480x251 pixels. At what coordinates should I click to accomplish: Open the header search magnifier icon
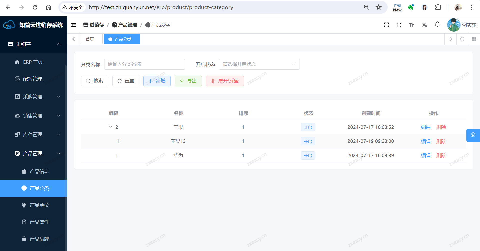point(399,25)
